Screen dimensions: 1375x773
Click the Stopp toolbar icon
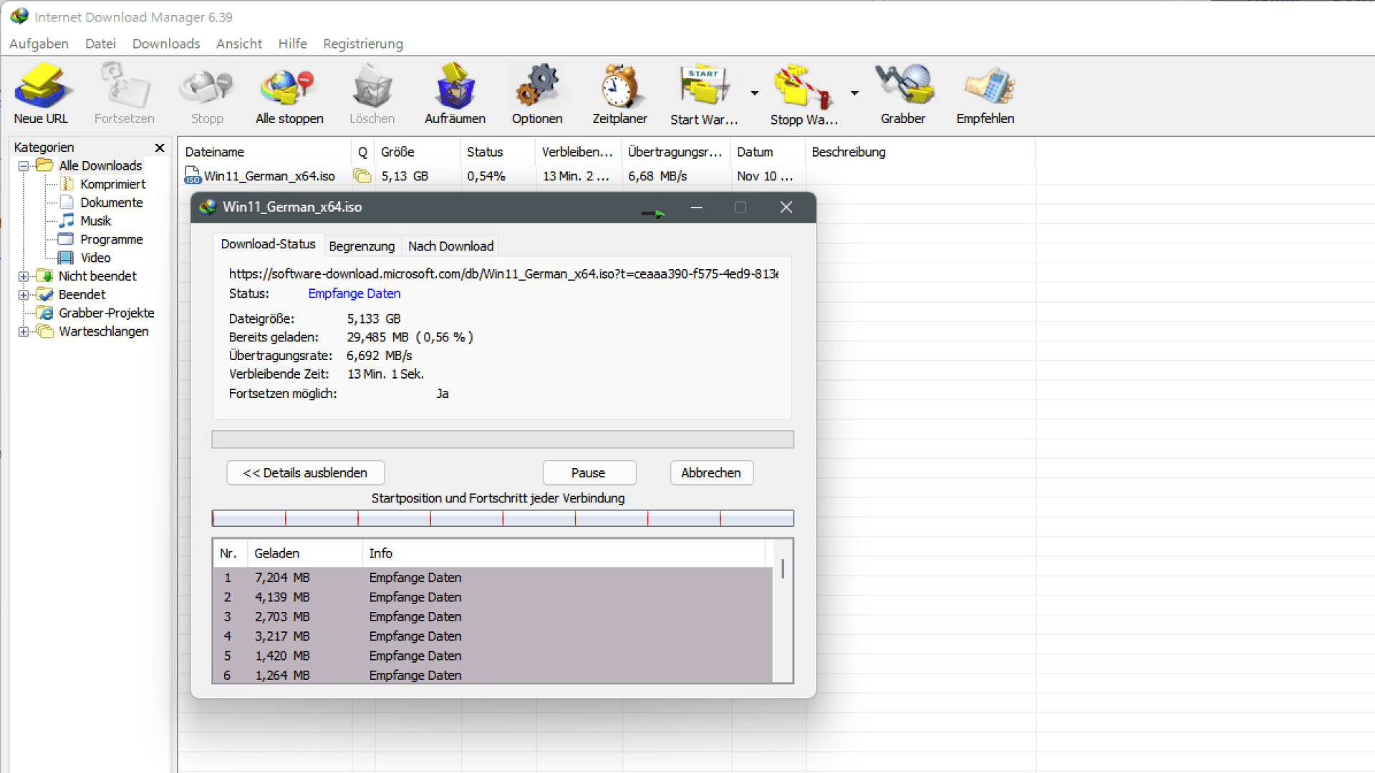coord(207,94)
